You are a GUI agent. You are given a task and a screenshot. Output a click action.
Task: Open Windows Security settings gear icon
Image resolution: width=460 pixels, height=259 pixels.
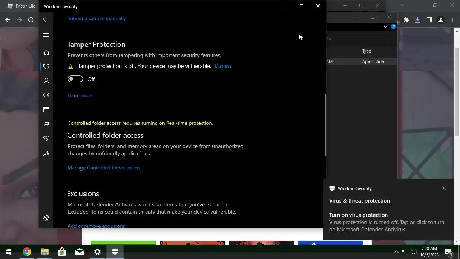(46, 218)
